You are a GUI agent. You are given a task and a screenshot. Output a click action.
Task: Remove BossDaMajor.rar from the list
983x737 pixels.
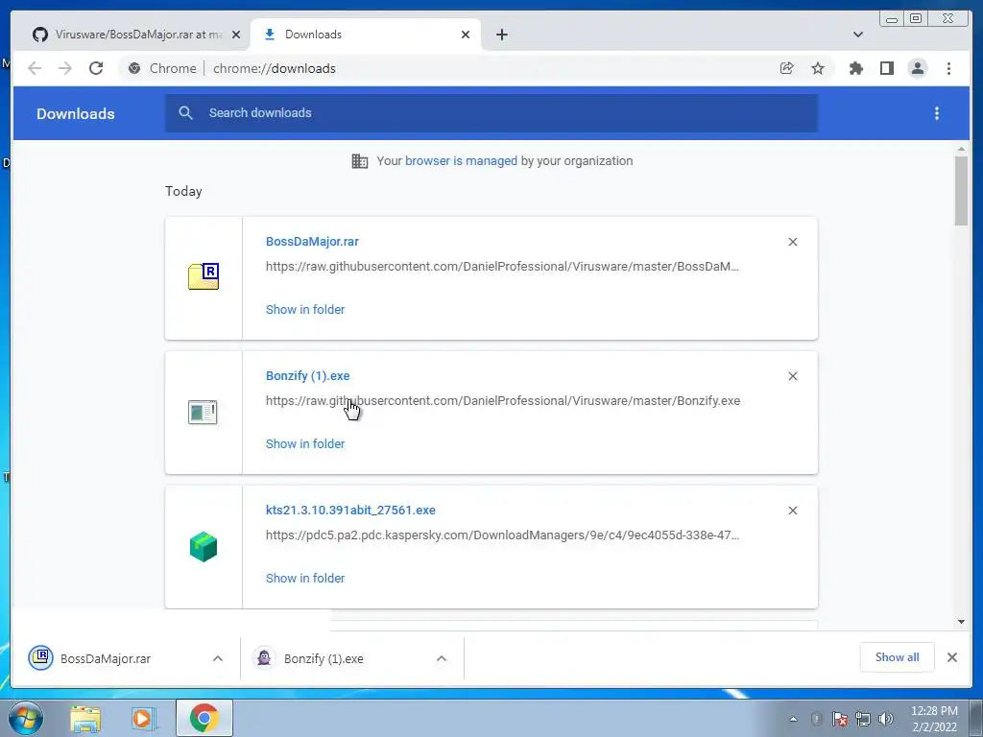(x=792, y=242)
